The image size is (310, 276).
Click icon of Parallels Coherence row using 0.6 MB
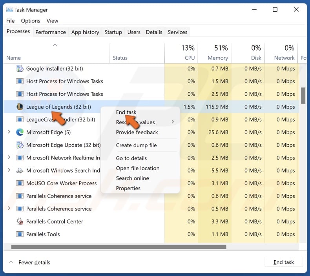[20, 196]
